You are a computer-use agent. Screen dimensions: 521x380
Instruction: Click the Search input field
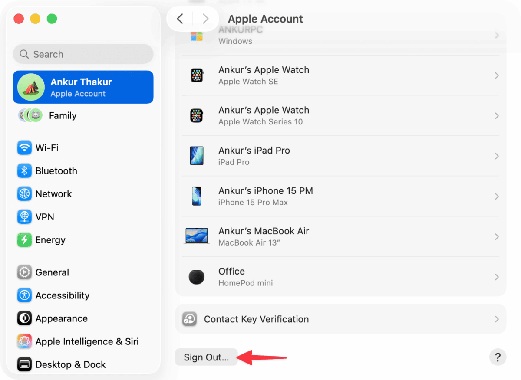(83, 54)
